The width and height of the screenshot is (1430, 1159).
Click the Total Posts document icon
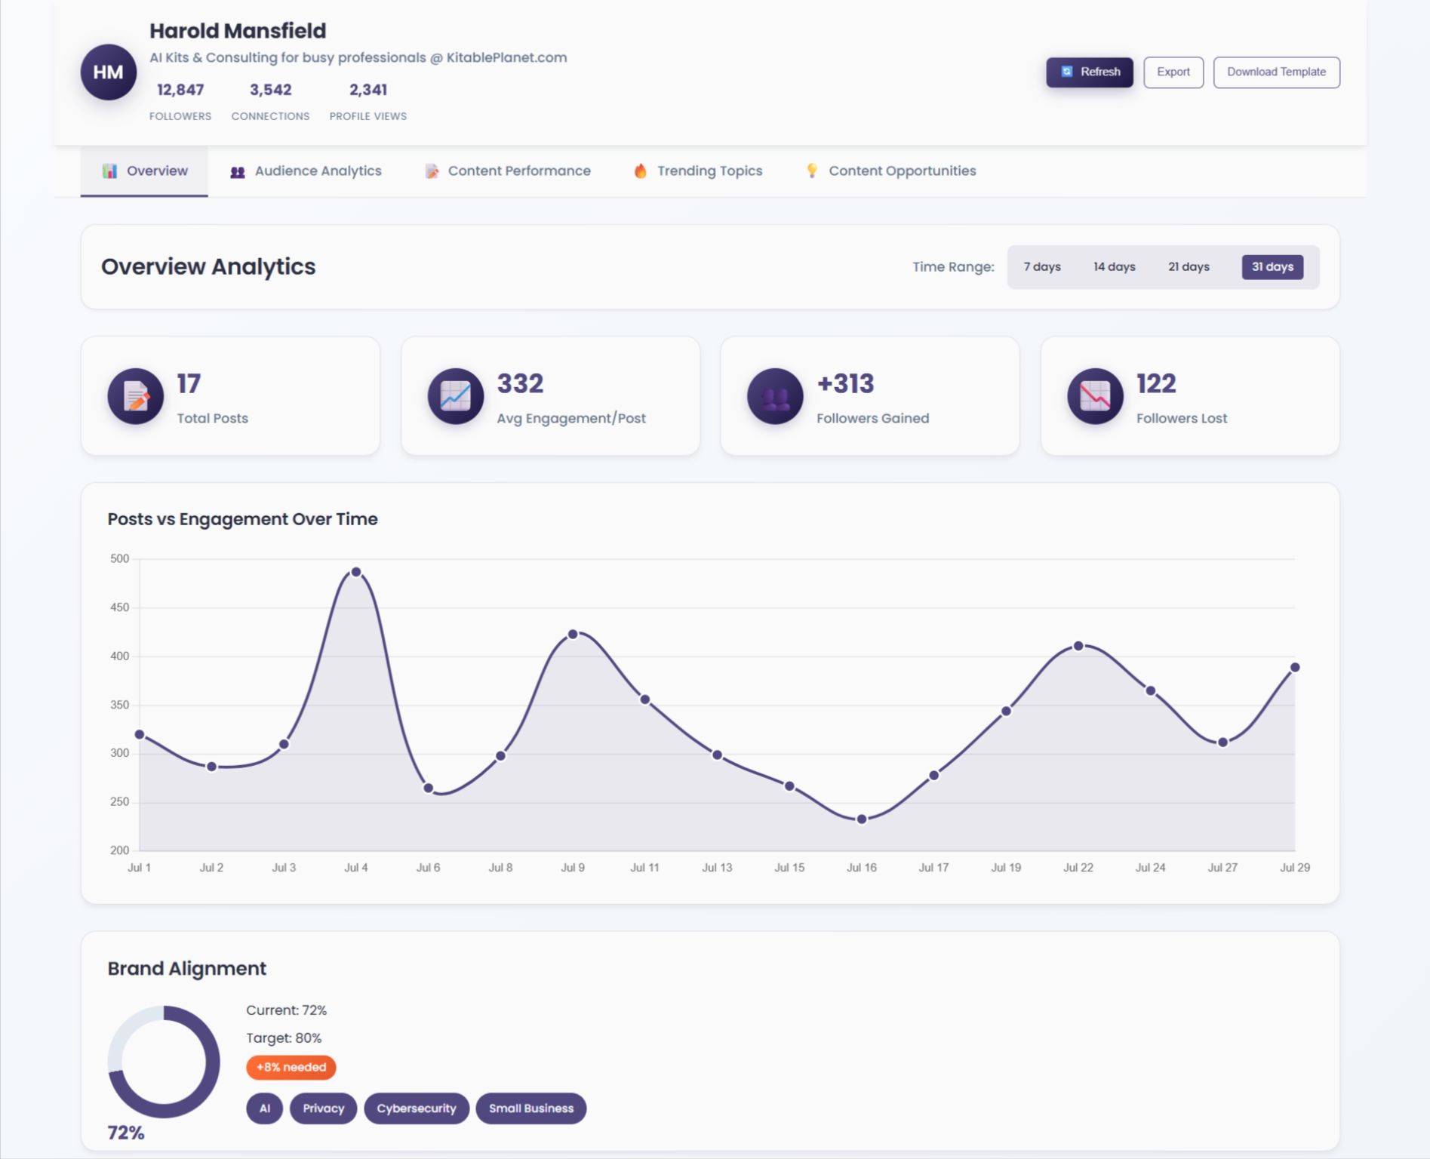point(136,396)
